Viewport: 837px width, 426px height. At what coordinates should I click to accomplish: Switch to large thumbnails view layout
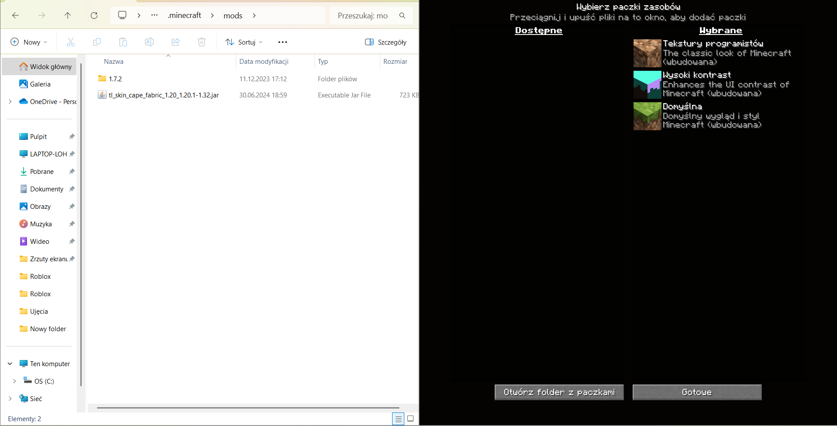[410, 419]
